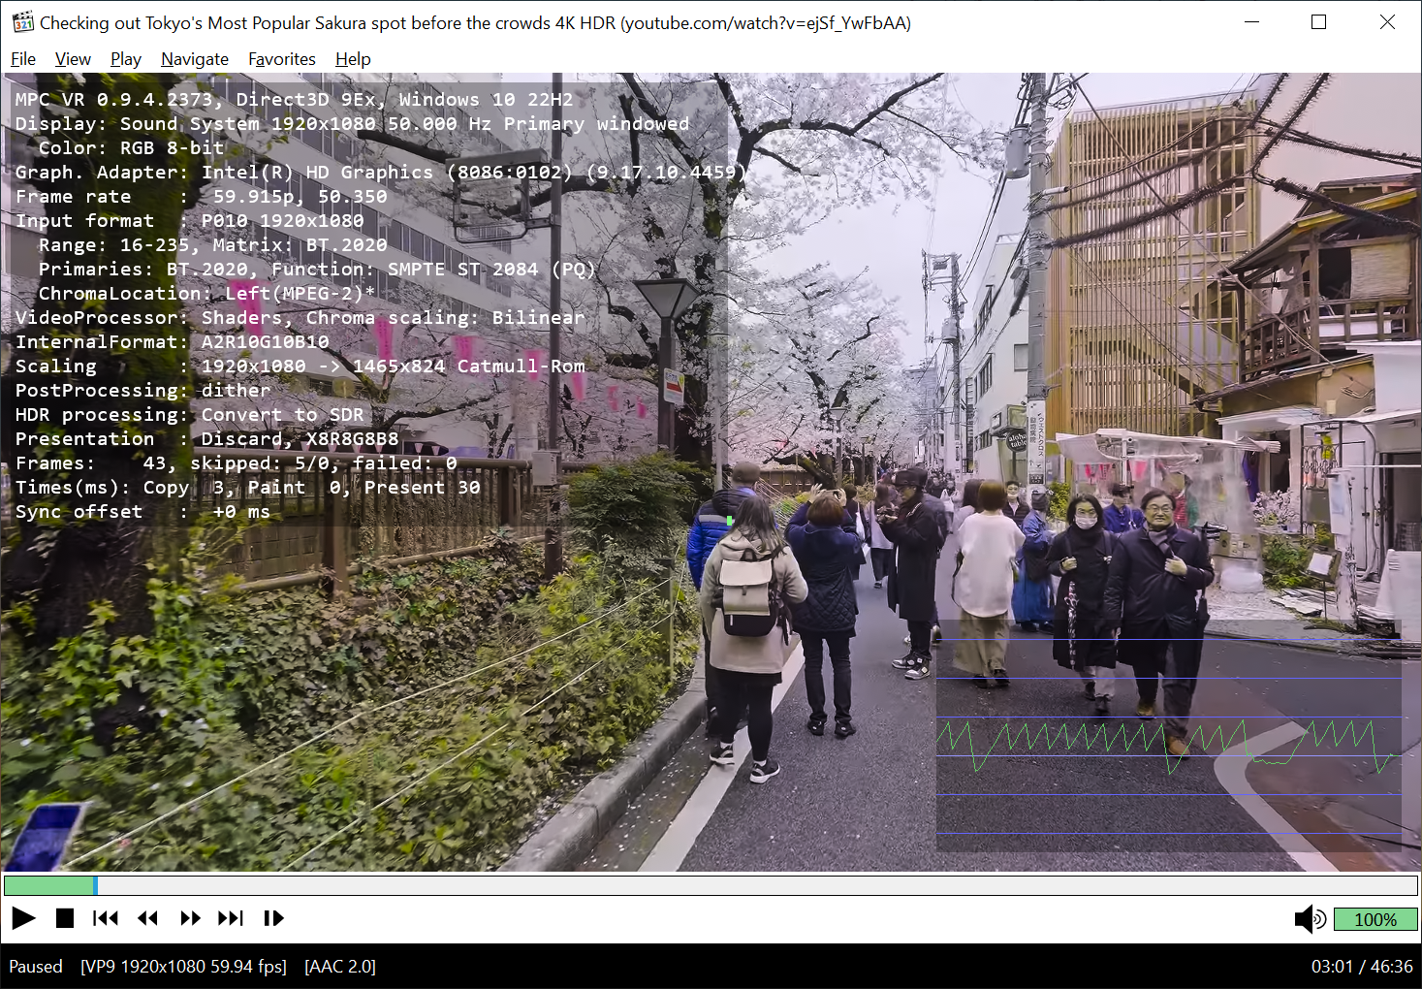
Task: Skip to next track button
Action: pyautogui.click(x=231, y=918)
